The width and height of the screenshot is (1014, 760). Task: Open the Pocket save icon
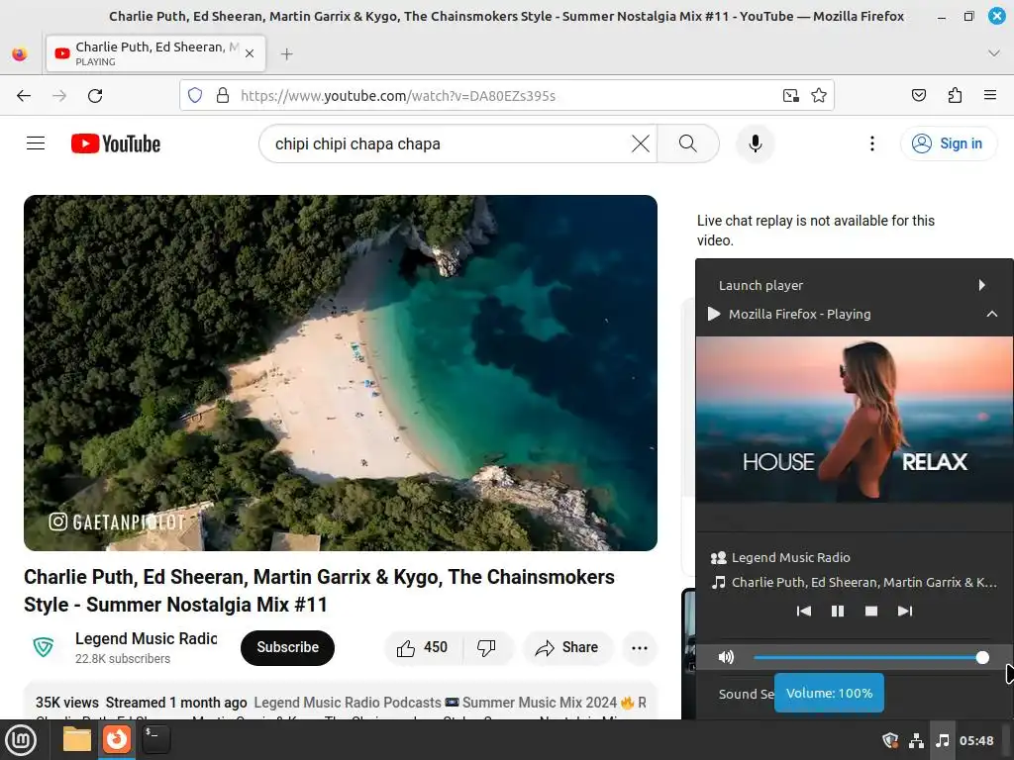(918, 96)
